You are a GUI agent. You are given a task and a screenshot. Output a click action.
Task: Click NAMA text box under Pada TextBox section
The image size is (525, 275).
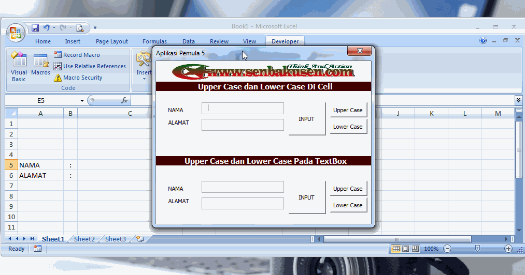pos(243,187)
